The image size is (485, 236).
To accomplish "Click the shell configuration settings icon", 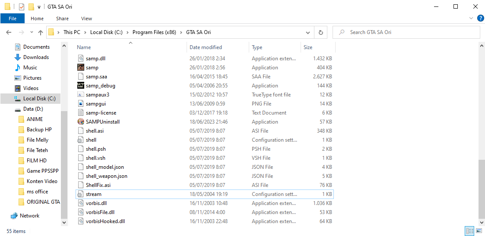I will click(x=80, y=140).
